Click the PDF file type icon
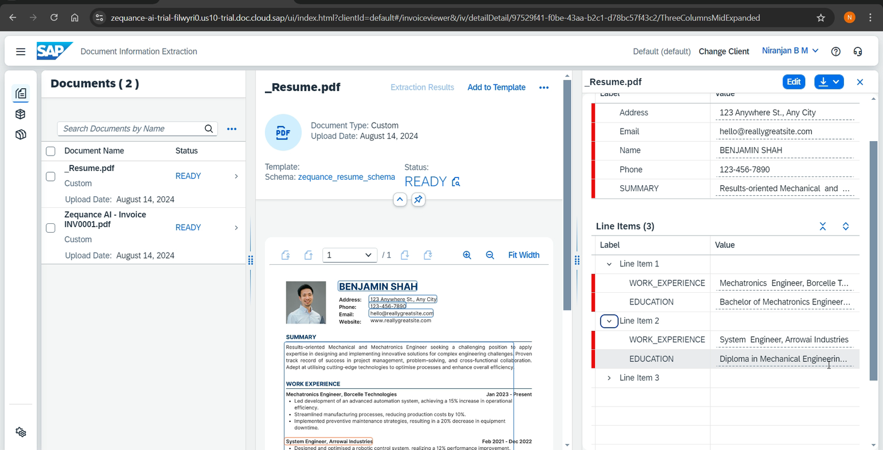Viewport: 883px width, 450px height. (x=283, y=132)
